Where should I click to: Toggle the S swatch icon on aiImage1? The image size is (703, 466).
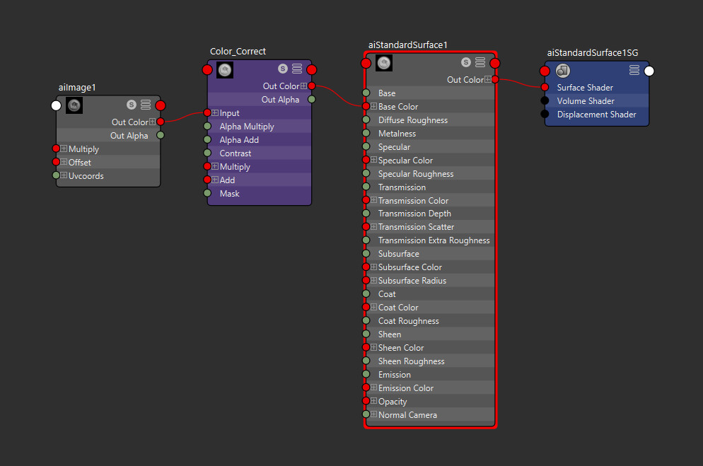tap(132, 103)
